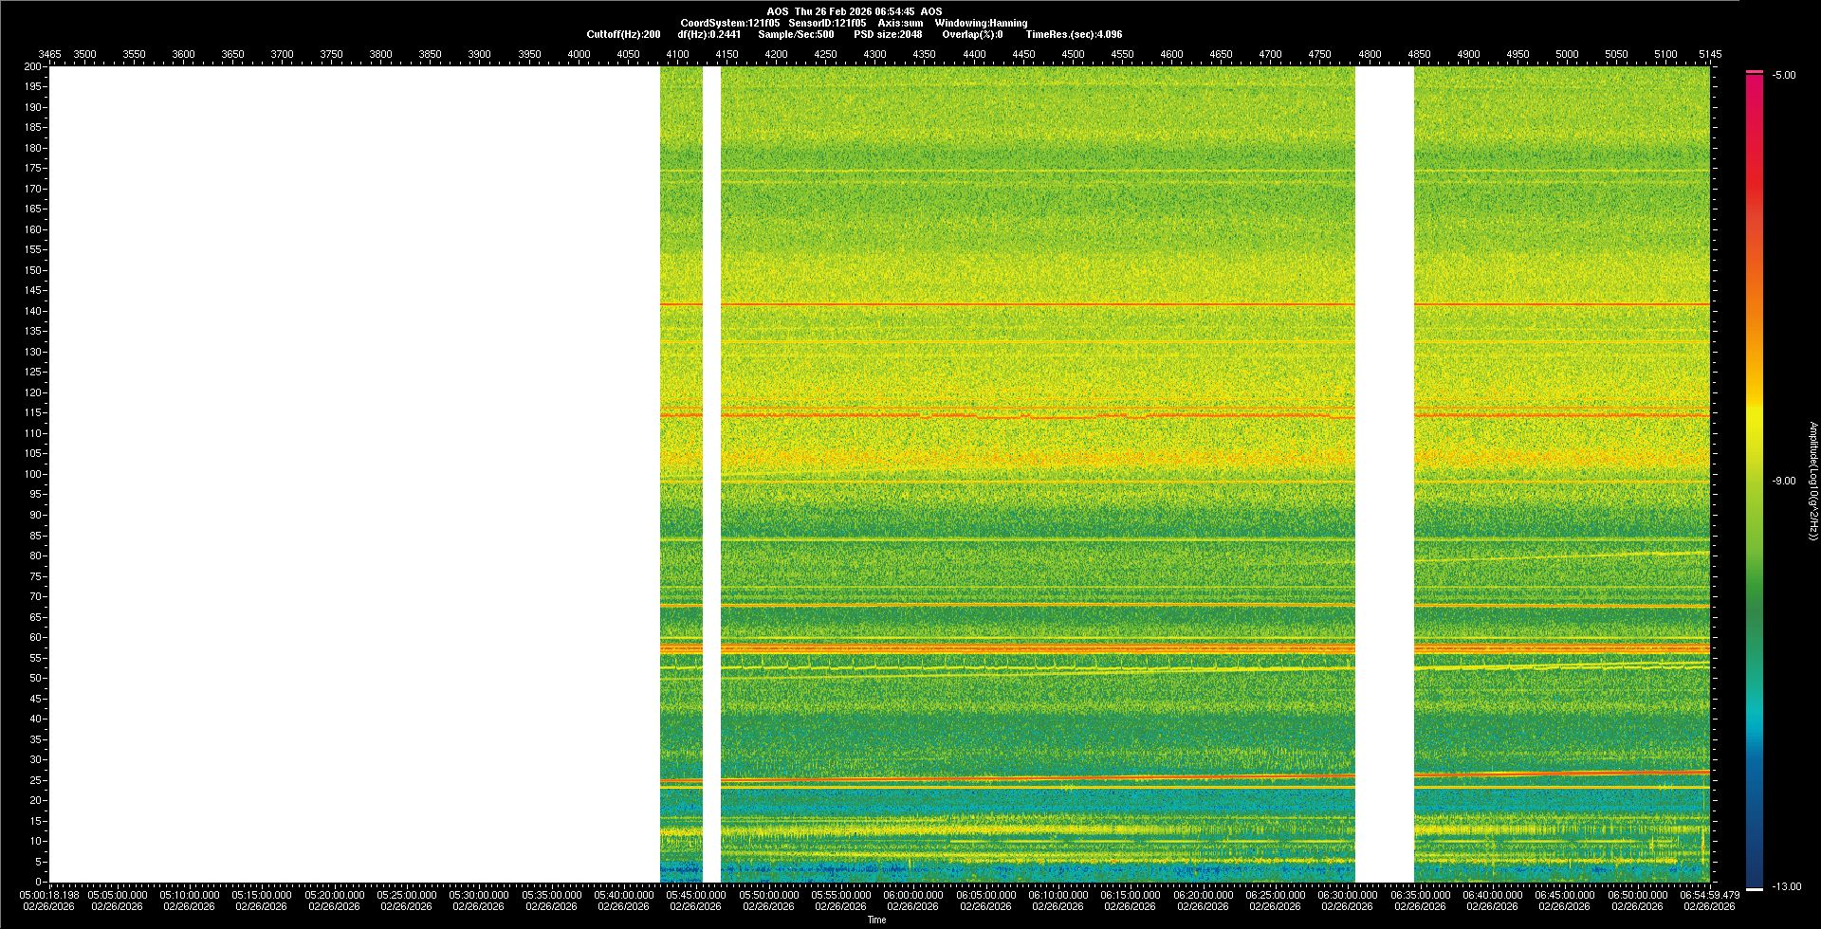Click the -5.00 colorbar maximum label

[x=1784, y=75]
